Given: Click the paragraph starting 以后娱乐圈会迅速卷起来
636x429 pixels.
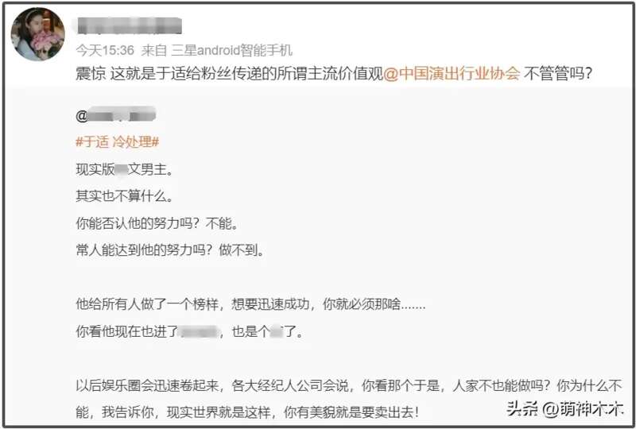Looking at the screenshot, I should tap(349, 399).
